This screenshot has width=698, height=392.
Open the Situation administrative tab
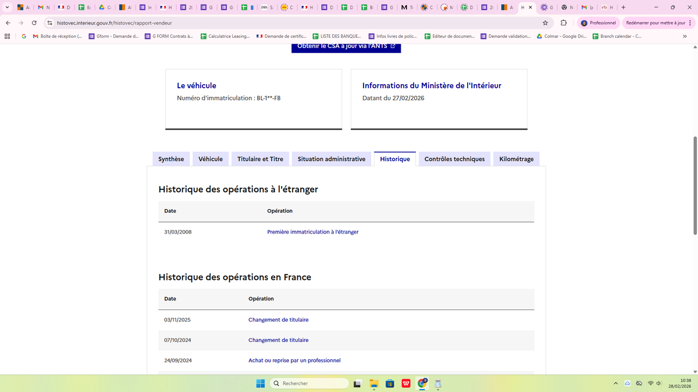331,159
